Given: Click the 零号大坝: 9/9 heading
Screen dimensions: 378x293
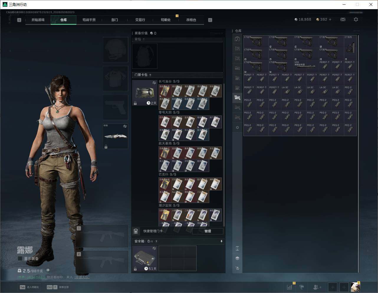Looking at the screenshot, I should click(169, 113).
